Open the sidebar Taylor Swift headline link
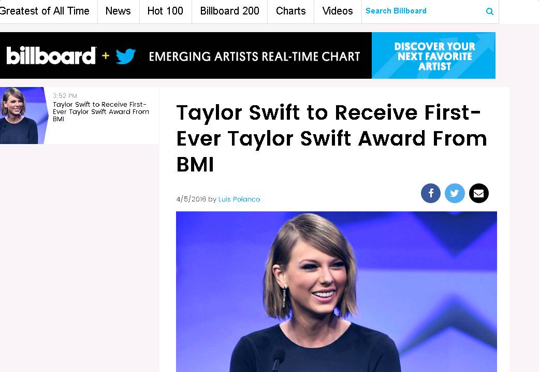This screenshot has width=539, height=372. pos(101,111)
